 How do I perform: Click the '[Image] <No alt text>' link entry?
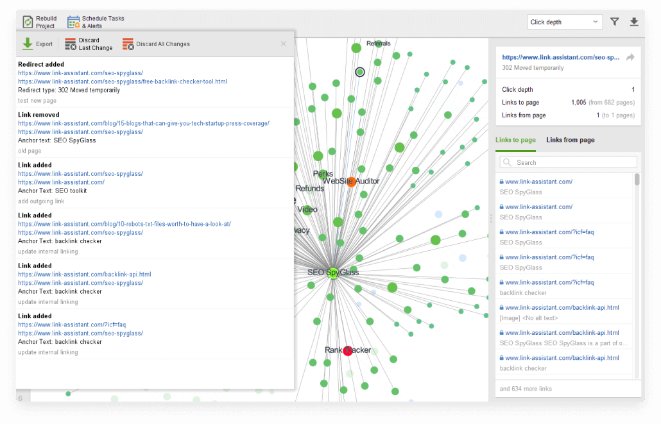tap(529, 318)
